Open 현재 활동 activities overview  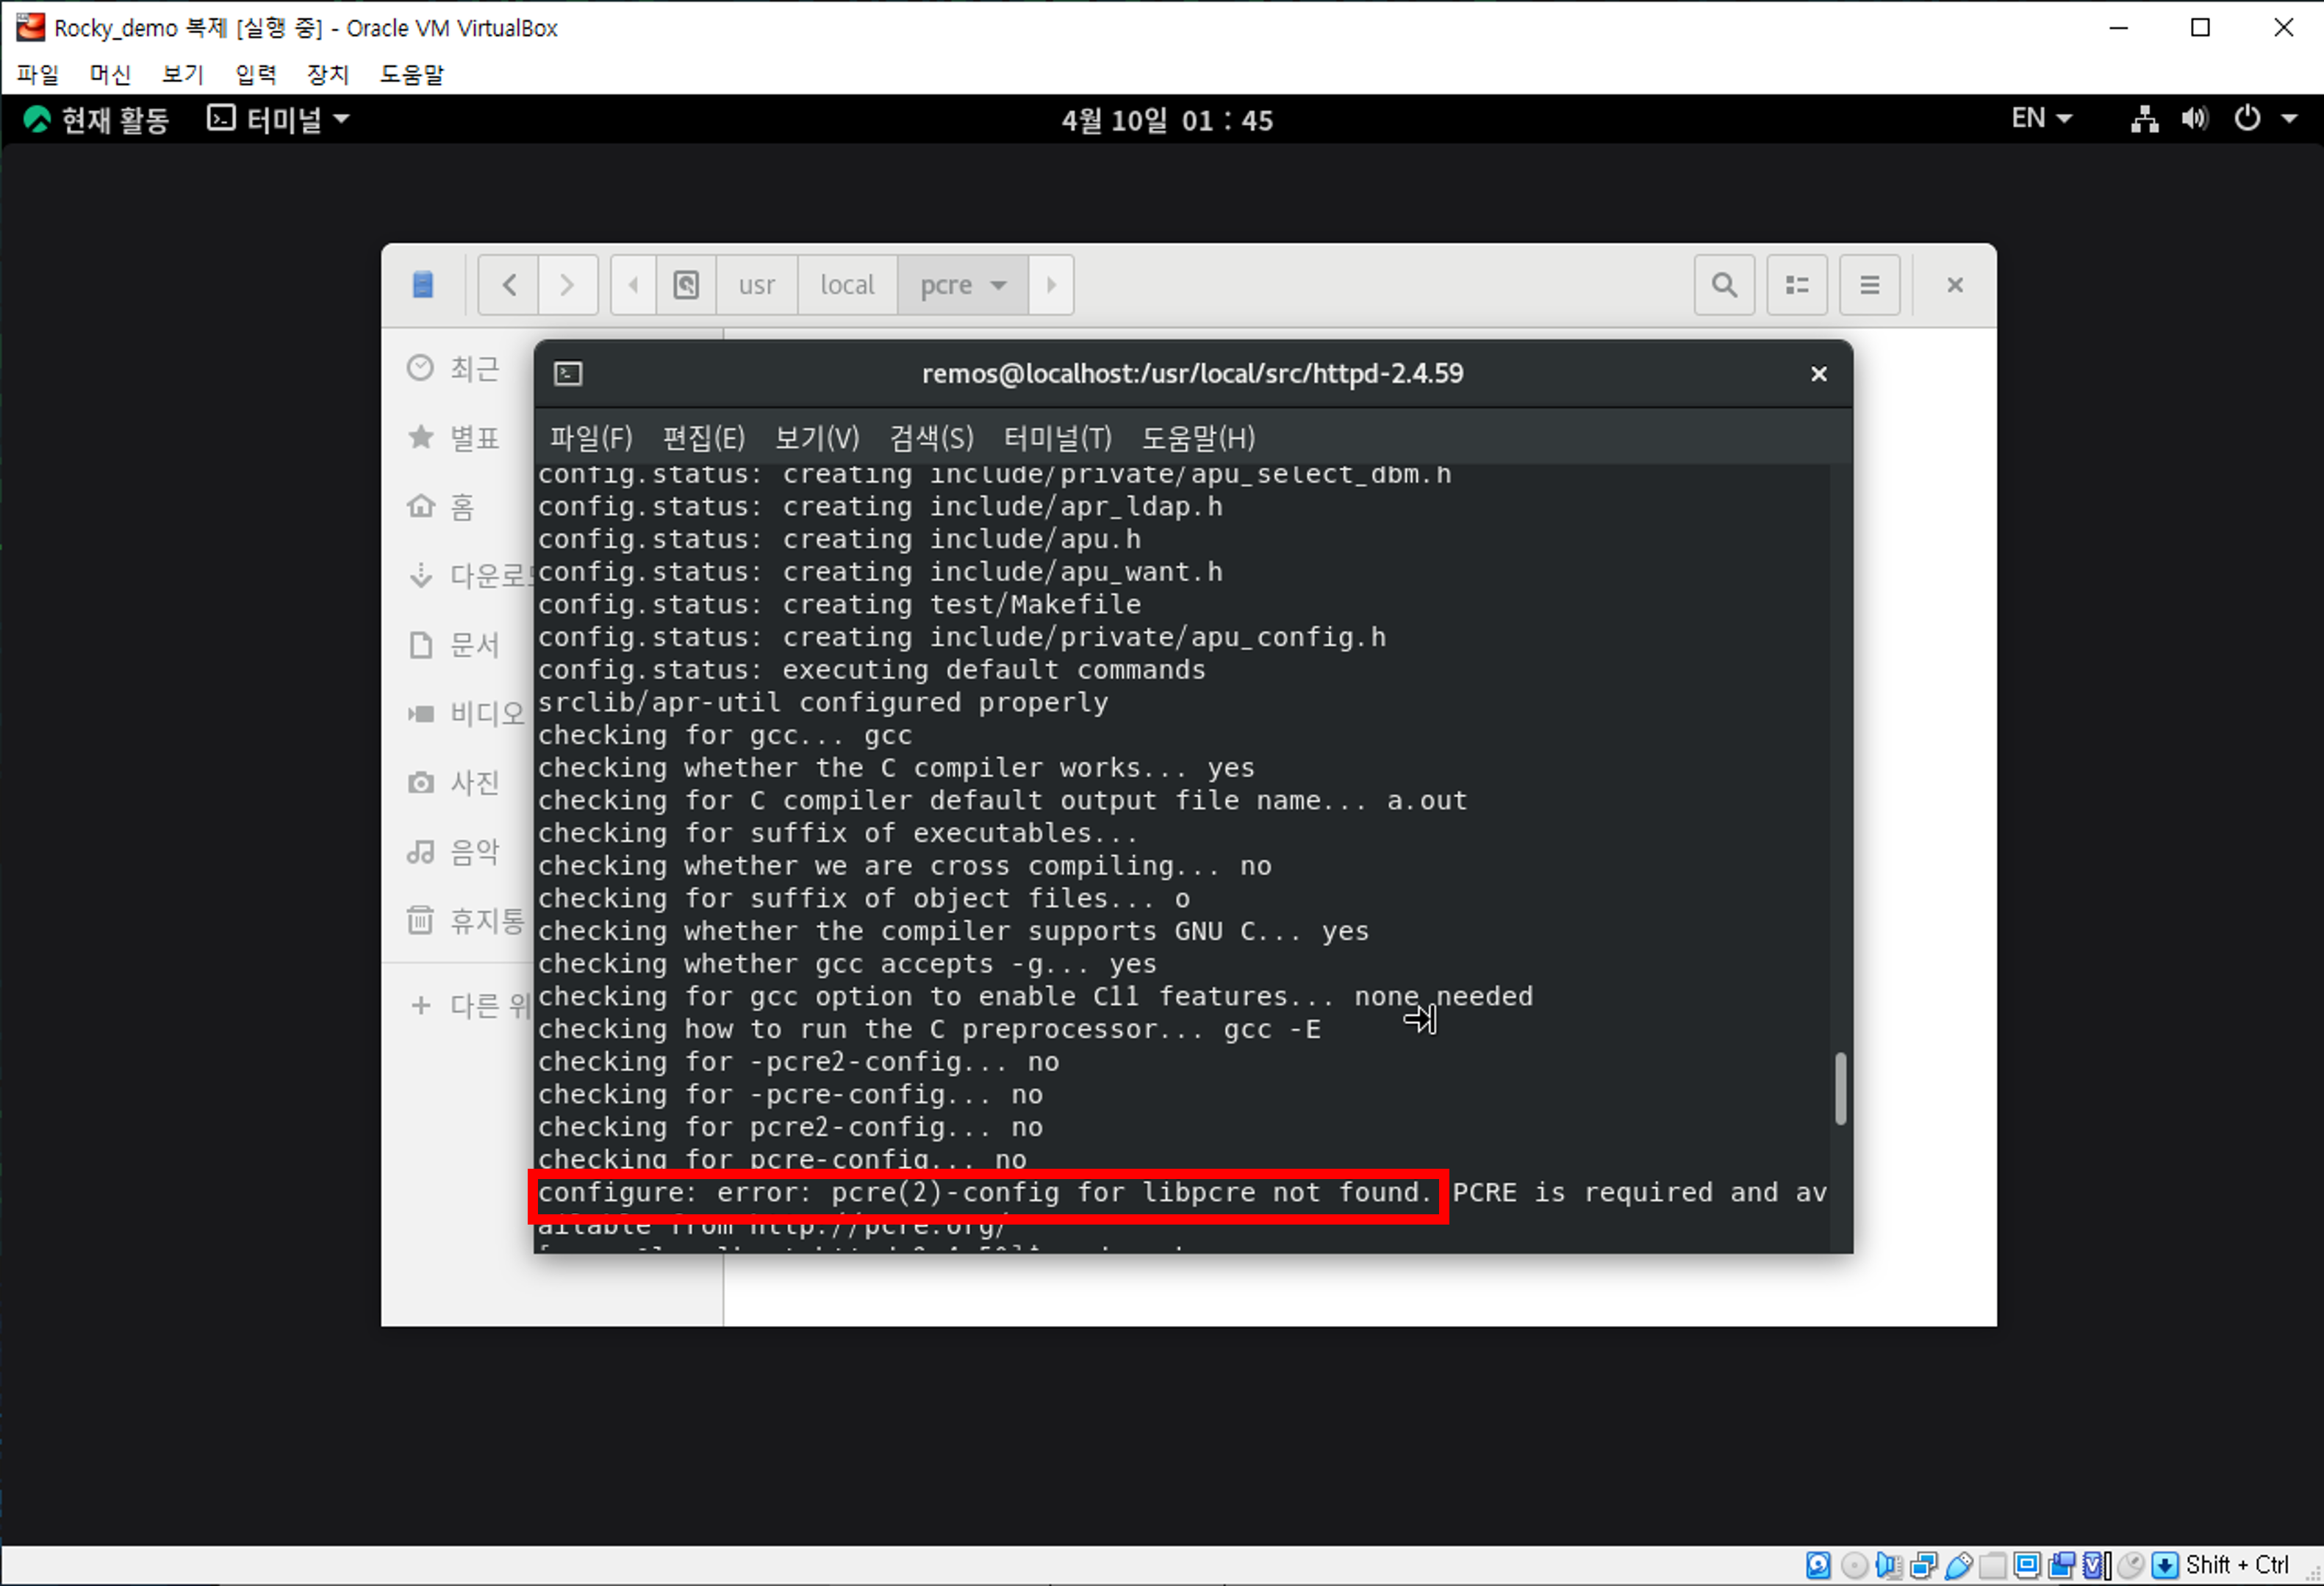[x=97, y=120]
